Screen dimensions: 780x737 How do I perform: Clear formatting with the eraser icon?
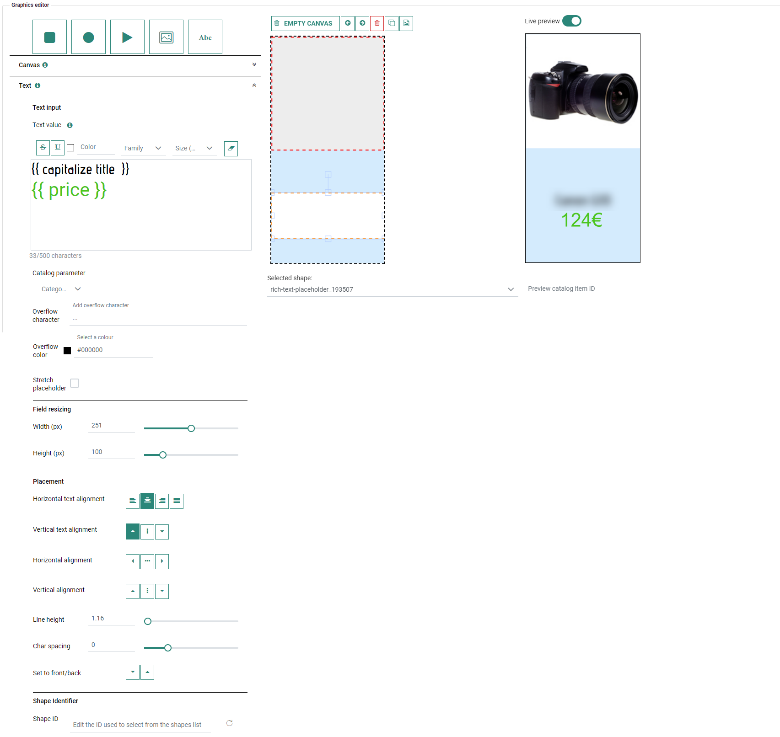(x=231, y=149)
